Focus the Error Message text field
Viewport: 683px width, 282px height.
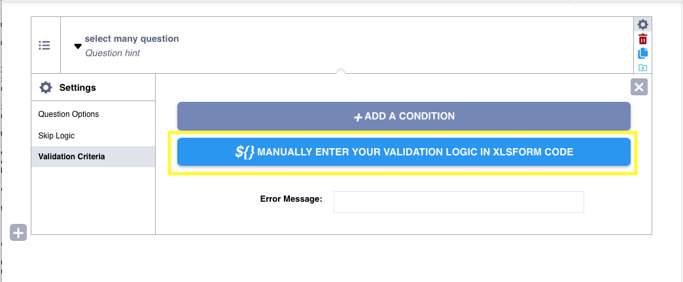[459, 202]
